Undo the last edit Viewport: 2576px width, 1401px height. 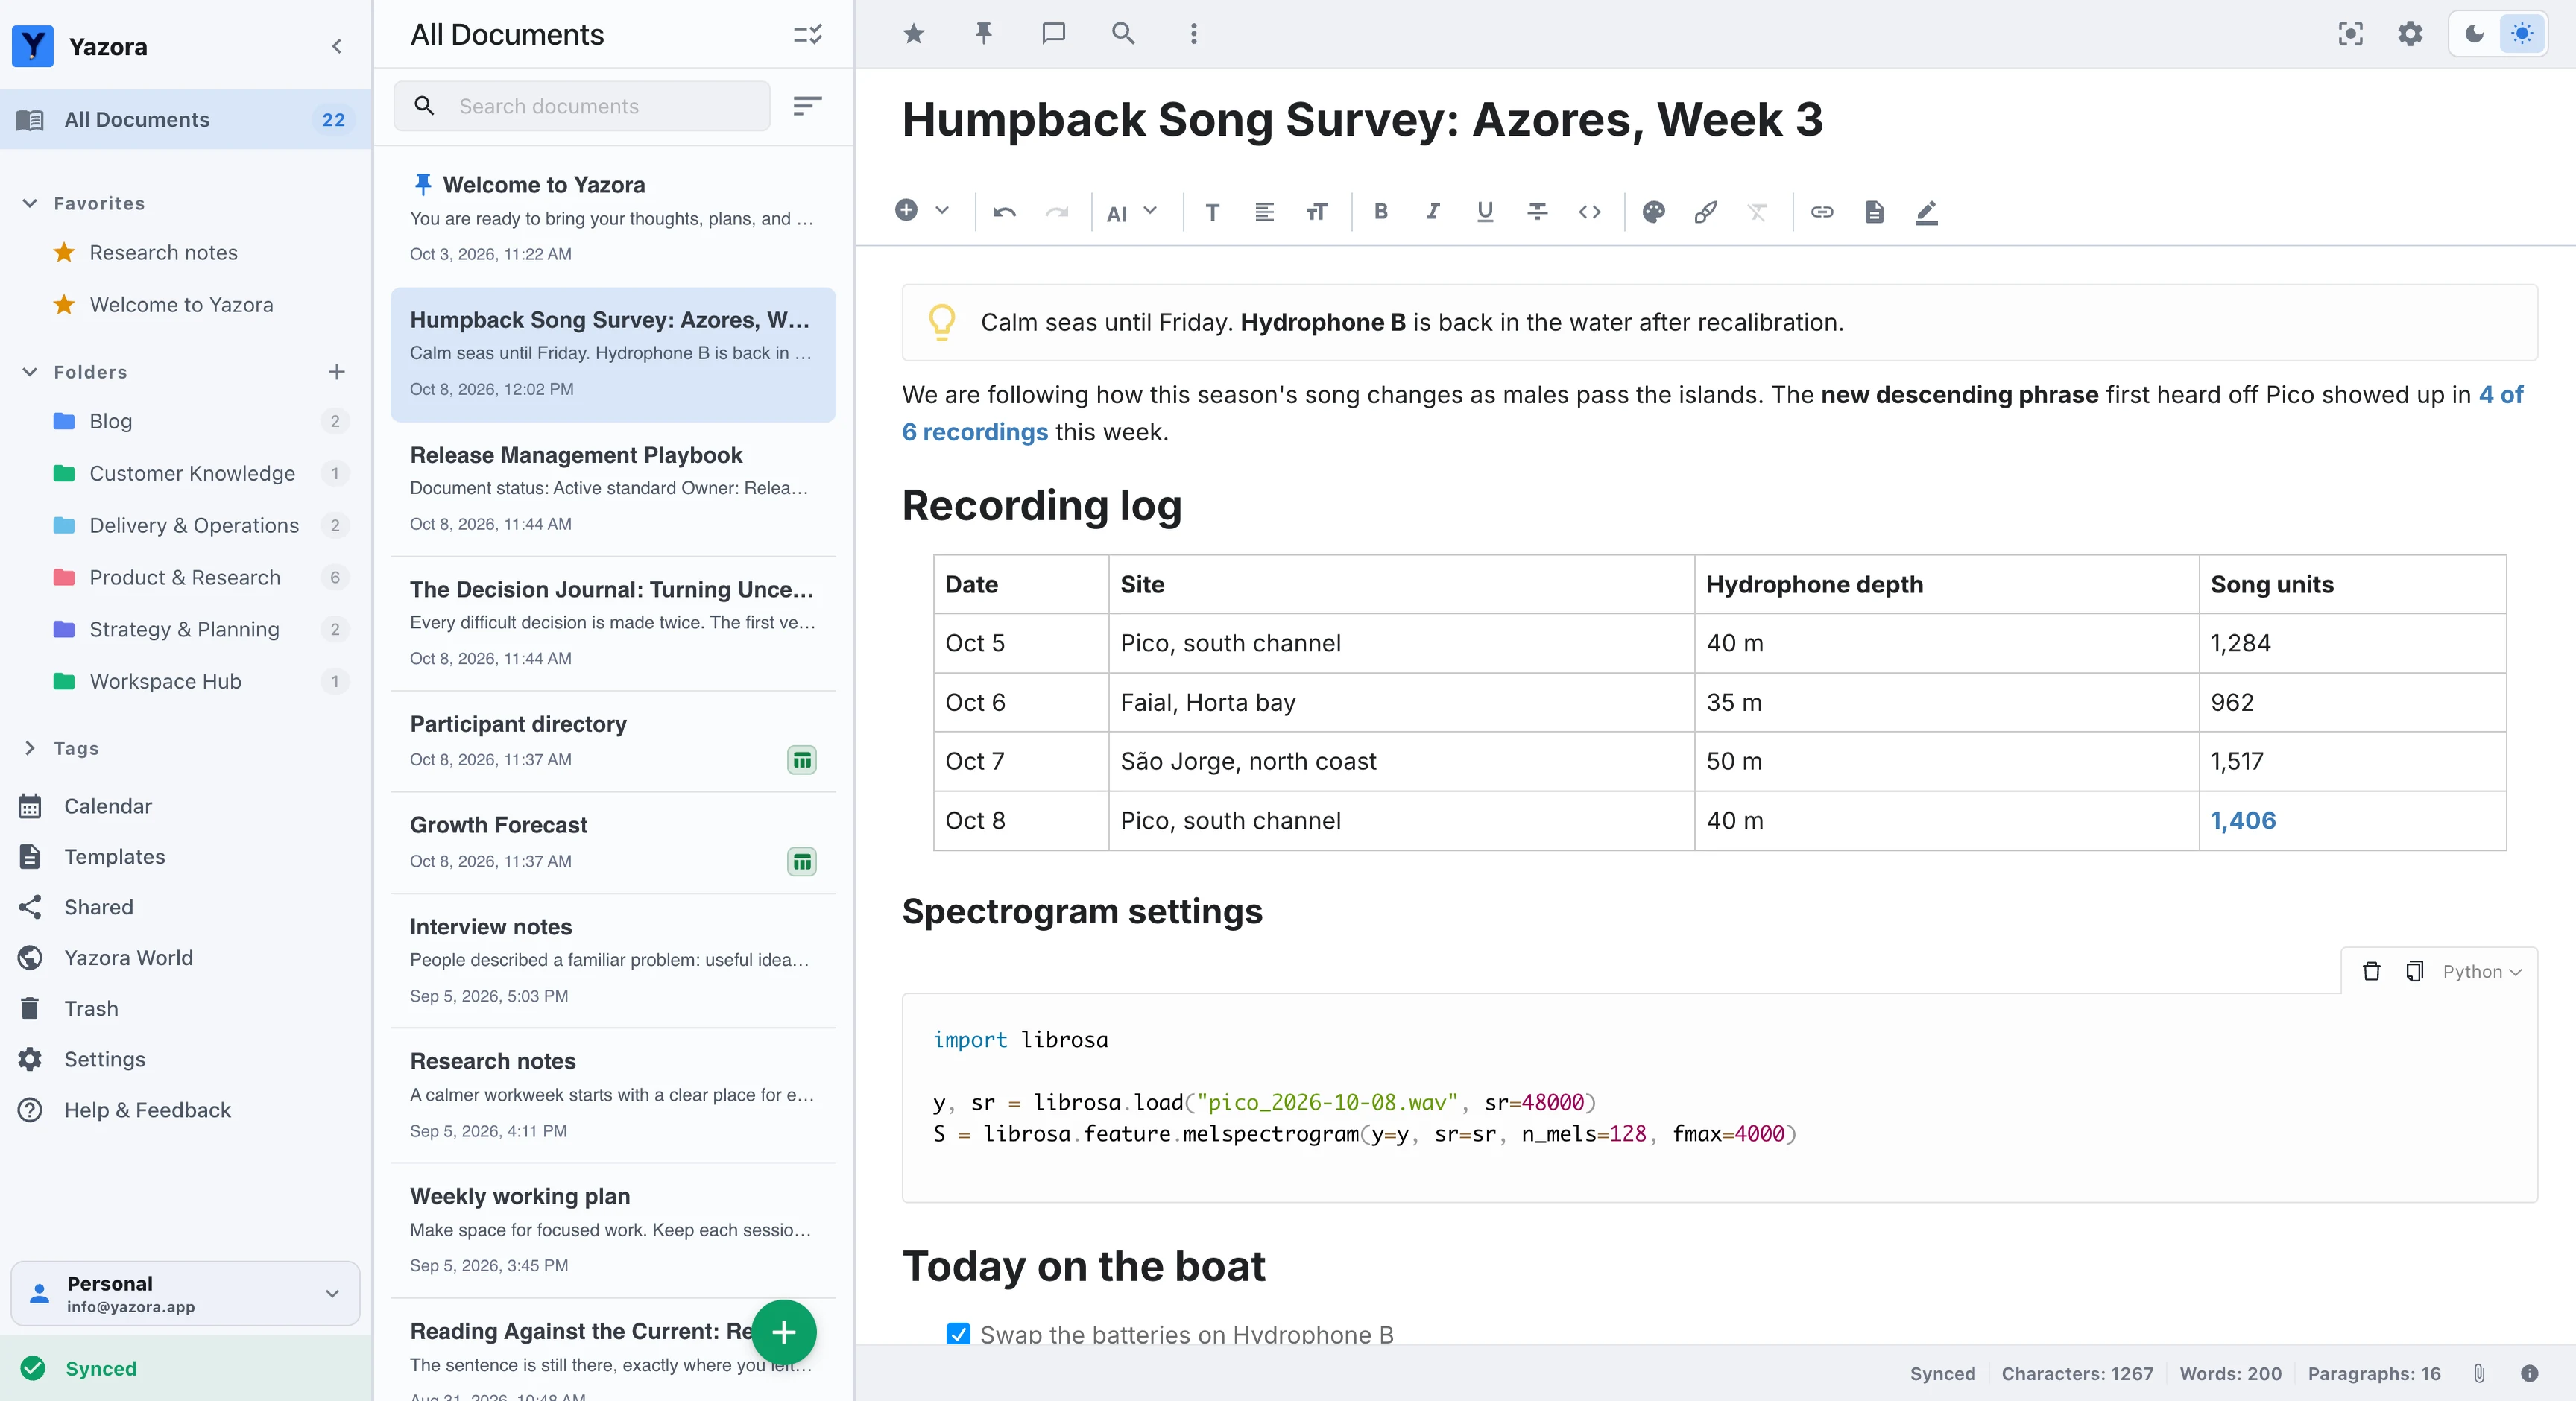(x=1004, y=212)
